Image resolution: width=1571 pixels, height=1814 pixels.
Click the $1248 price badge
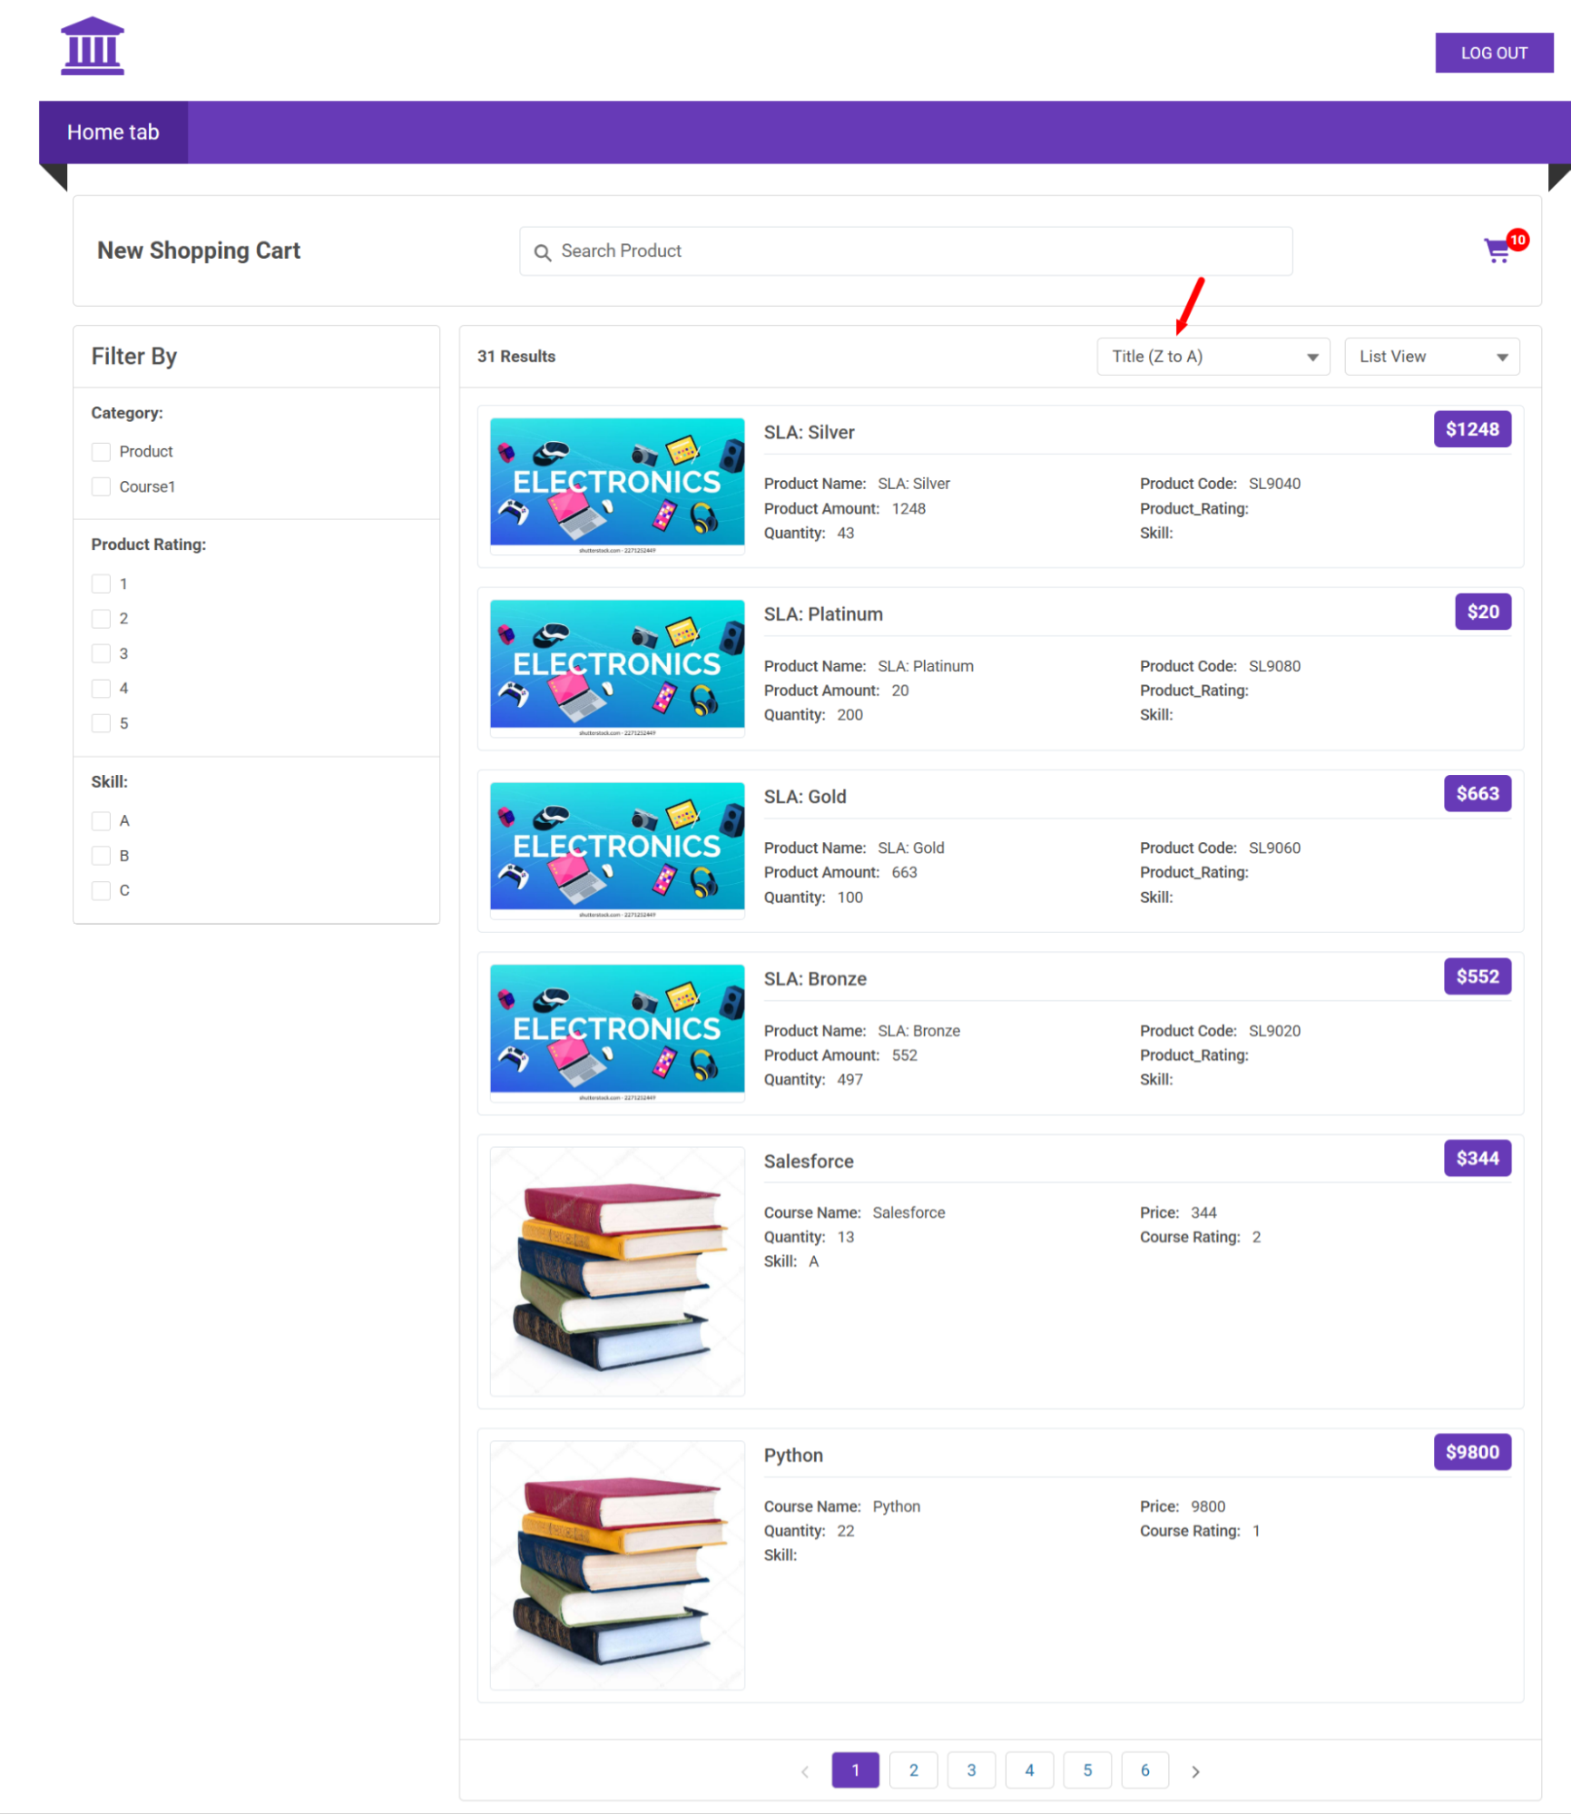pyautogui.click(x=1471, y=429)
